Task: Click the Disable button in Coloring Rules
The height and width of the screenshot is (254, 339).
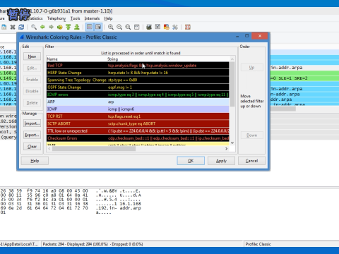Action: 32,91
